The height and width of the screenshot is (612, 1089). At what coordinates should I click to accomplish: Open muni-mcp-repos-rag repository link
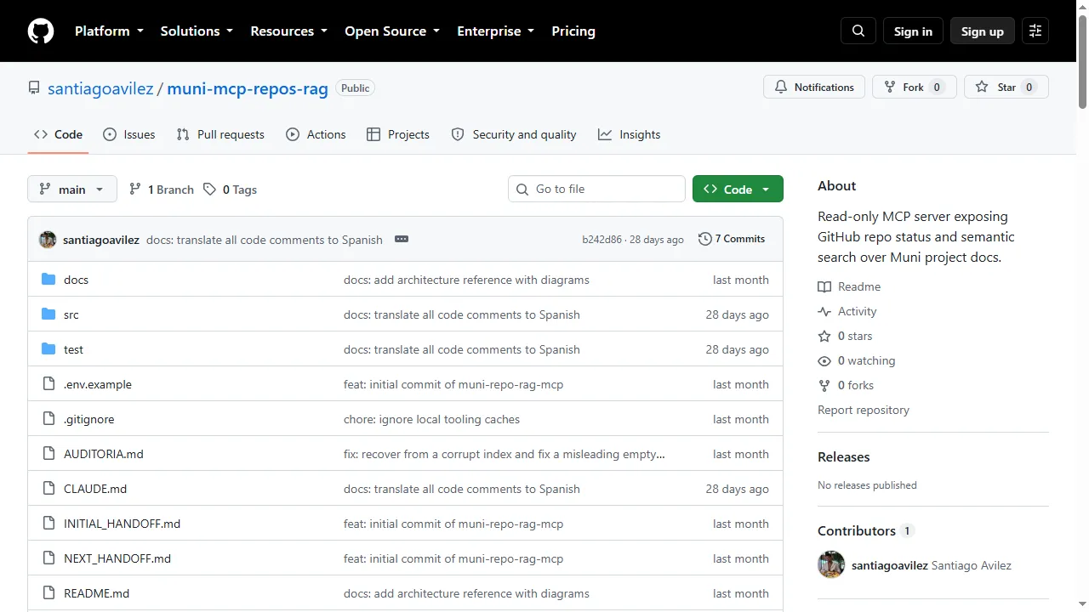248,88
